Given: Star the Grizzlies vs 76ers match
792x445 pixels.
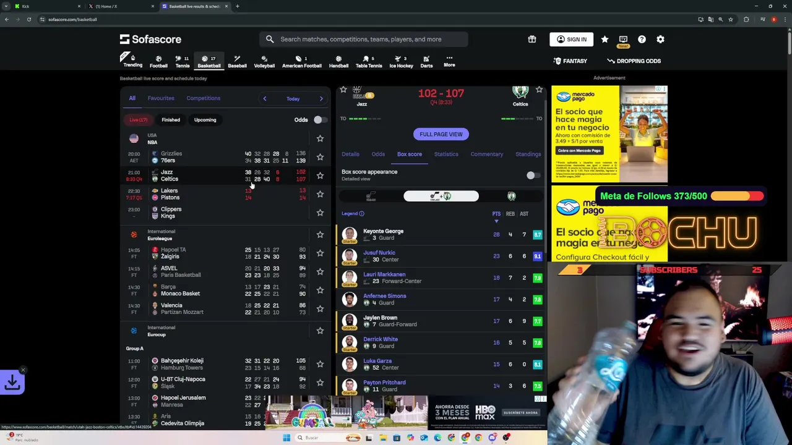Looking at the screenshot, I should pyautogui.click(x=320, y=157).
